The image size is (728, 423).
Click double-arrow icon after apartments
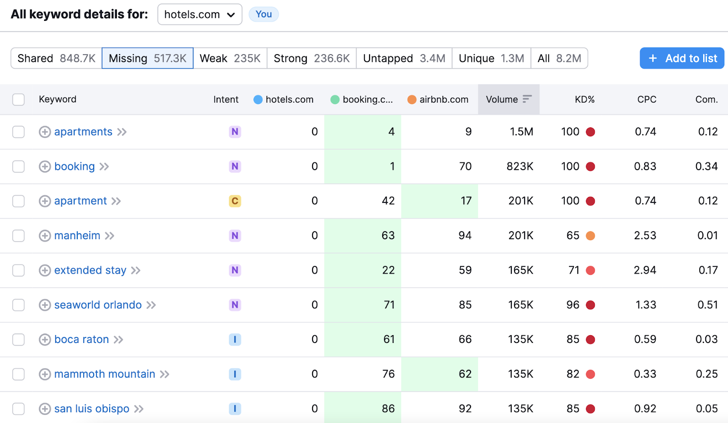(121, 132)
